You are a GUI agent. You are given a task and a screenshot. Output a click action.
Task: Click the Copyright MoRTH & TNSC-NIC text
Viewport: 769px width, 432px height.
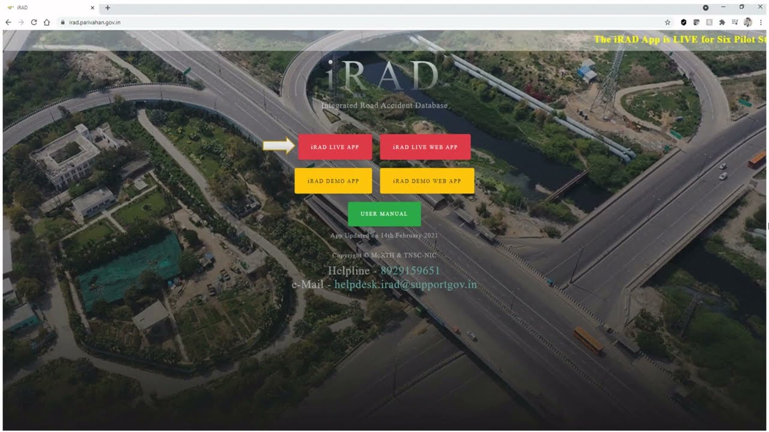coord(384,255)
